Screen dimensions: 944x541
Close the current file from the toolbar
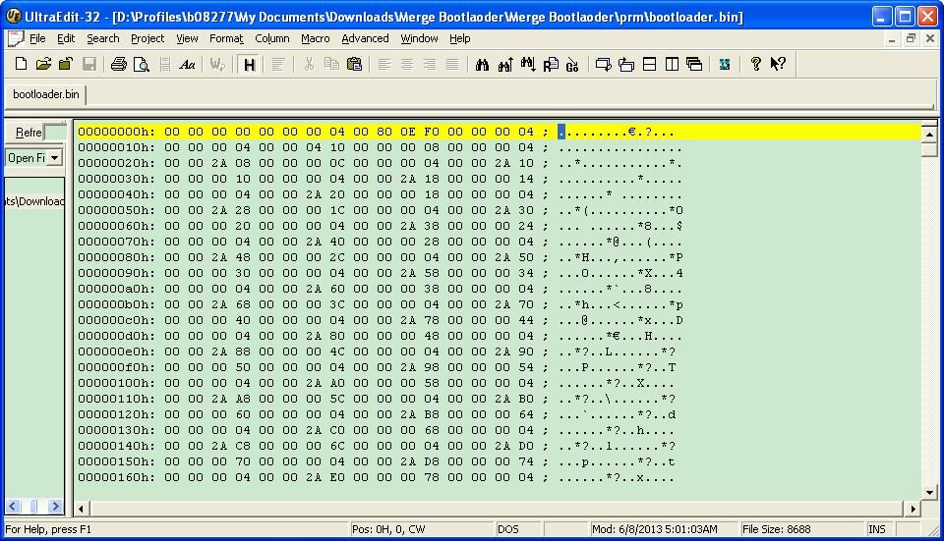coord(66,64)
